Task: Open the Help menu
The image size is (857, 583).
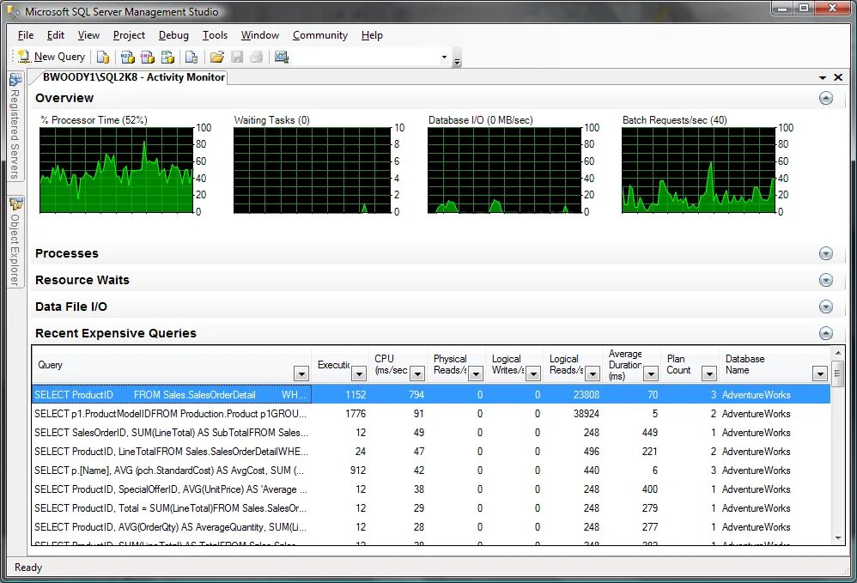Action: (x=372, y=35)
